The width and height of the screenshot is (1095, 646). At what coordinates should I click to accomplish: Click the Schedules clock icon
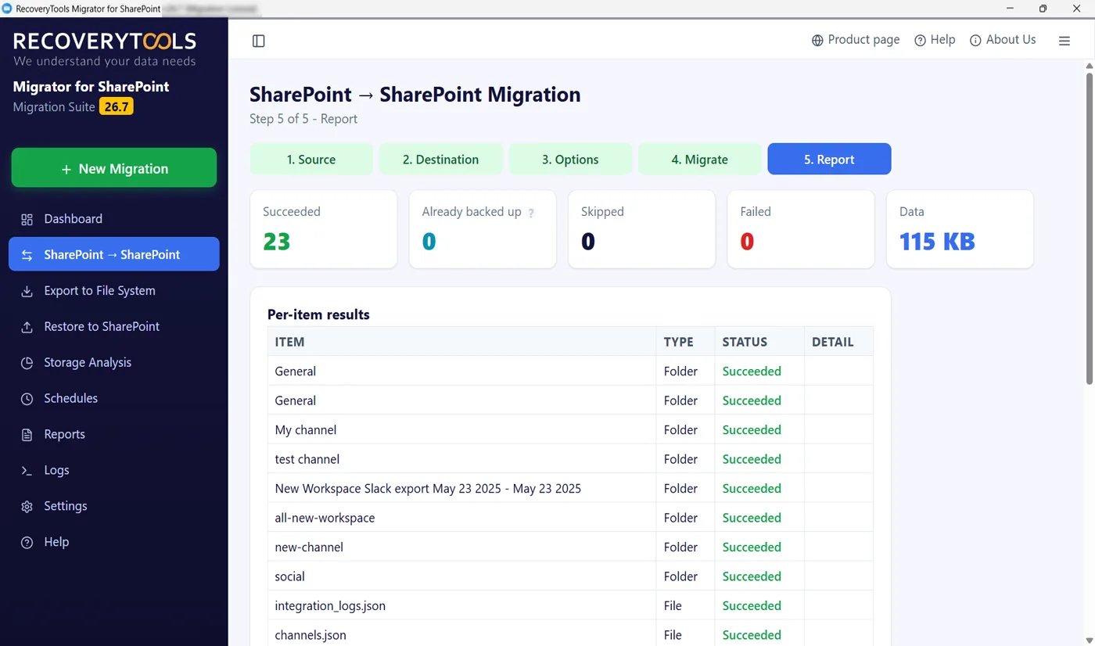point(27,399)
